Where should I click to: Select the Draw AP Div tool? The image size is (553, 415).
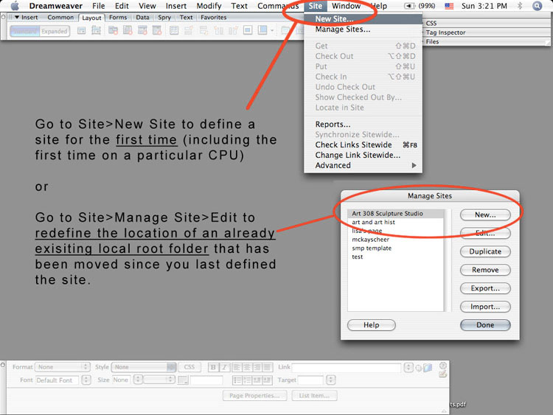click(96, 31)
